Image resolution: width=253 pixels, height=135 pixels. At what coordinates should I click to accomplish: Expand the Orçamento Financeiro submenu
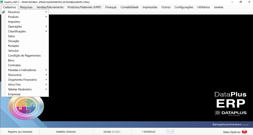[x=25, y=80]
